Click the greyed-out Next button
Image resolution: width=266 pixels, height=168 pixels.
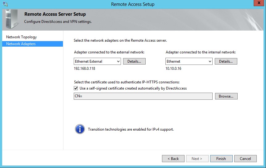click(197, 158)
